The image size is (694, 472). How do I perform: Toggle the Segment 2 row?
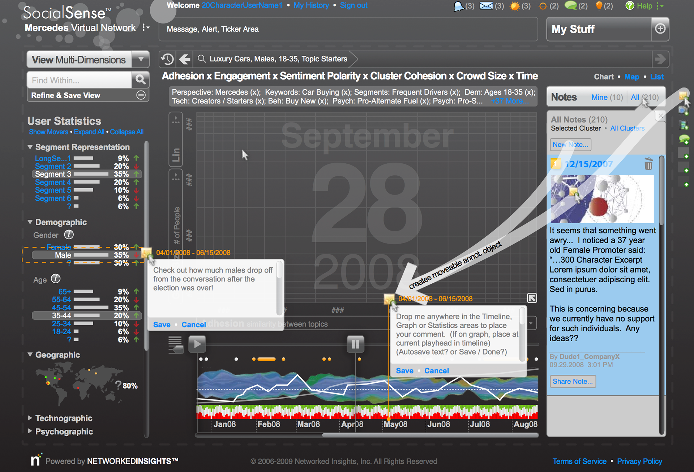click(x=87, y=166)
